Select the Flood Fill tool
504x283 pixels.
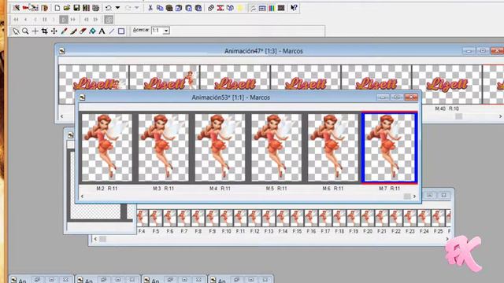tap(93, 31)
